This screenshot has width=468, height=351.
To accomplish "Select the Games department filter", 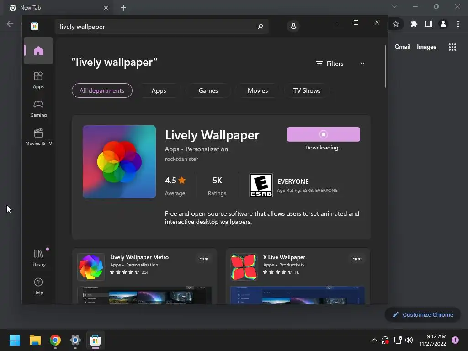I will click(x=208, y=90).
